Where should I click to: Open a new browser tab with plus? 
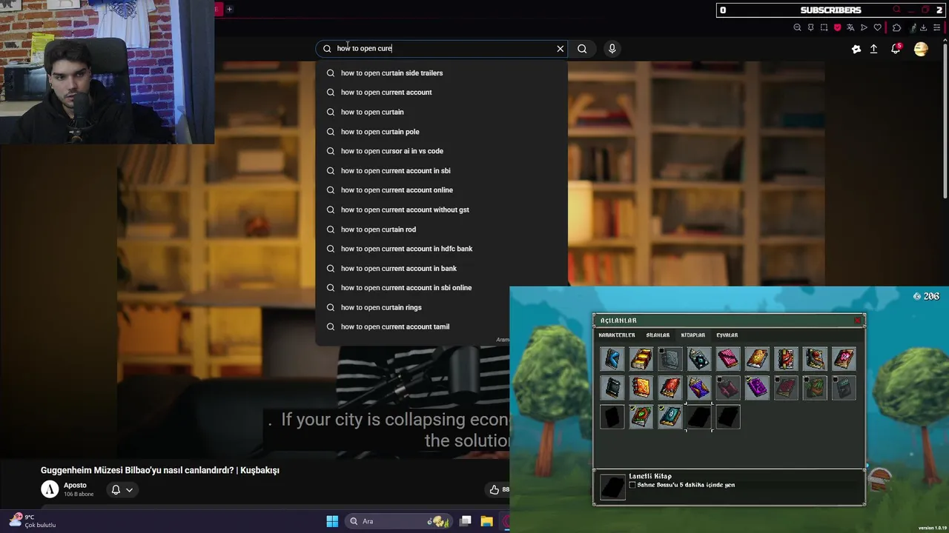coord(229,9)
